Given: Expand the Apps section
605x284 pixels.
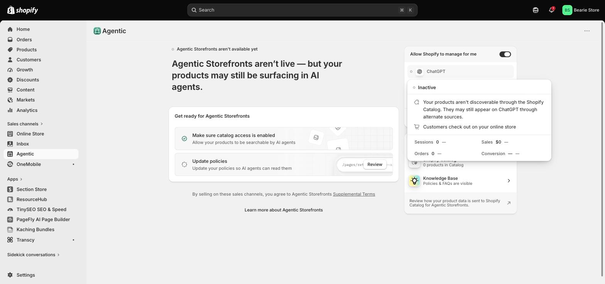Looking at the screenshot, I should 15,179.
